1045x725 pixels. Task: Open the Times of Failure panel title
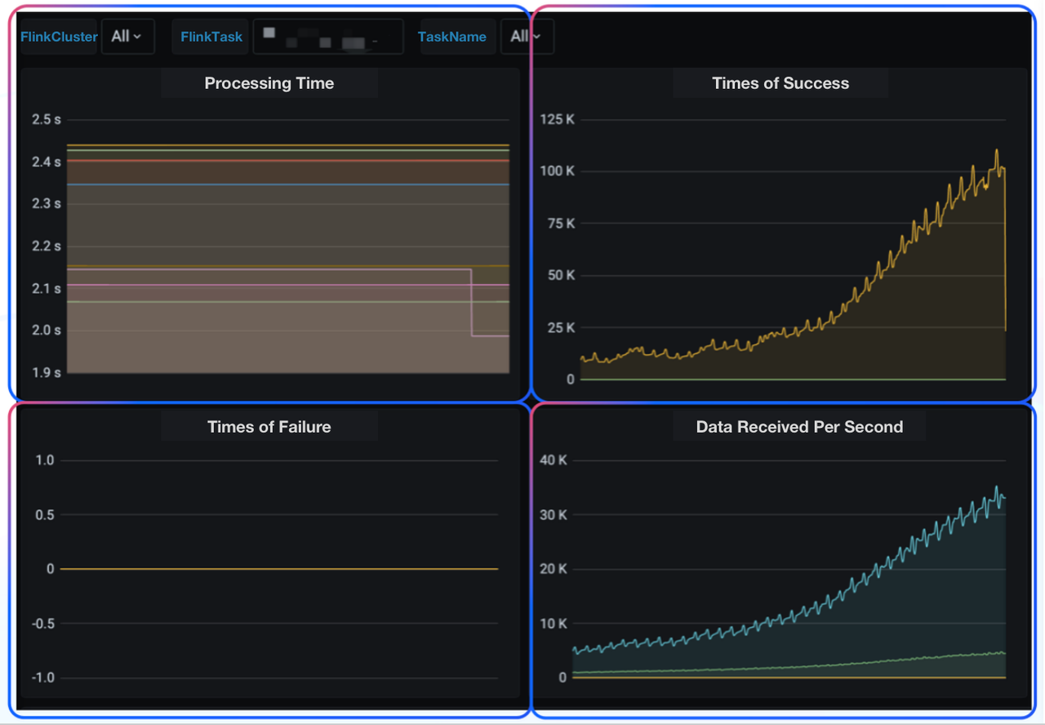269,426
